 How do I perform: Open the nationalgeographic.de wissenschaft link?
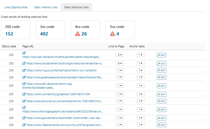pyautogui.click(x=63, y=111)
